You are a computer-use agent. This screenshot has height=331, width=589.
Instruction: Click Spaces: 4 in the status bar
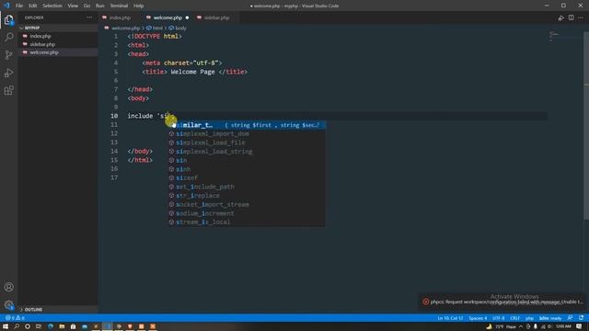478,318
